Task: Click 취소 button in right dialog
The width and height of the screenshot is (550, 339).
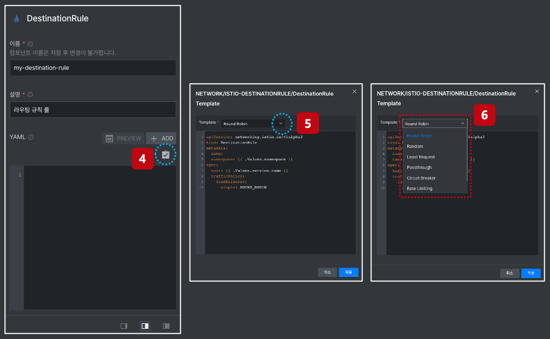Action: pos(509,273)
